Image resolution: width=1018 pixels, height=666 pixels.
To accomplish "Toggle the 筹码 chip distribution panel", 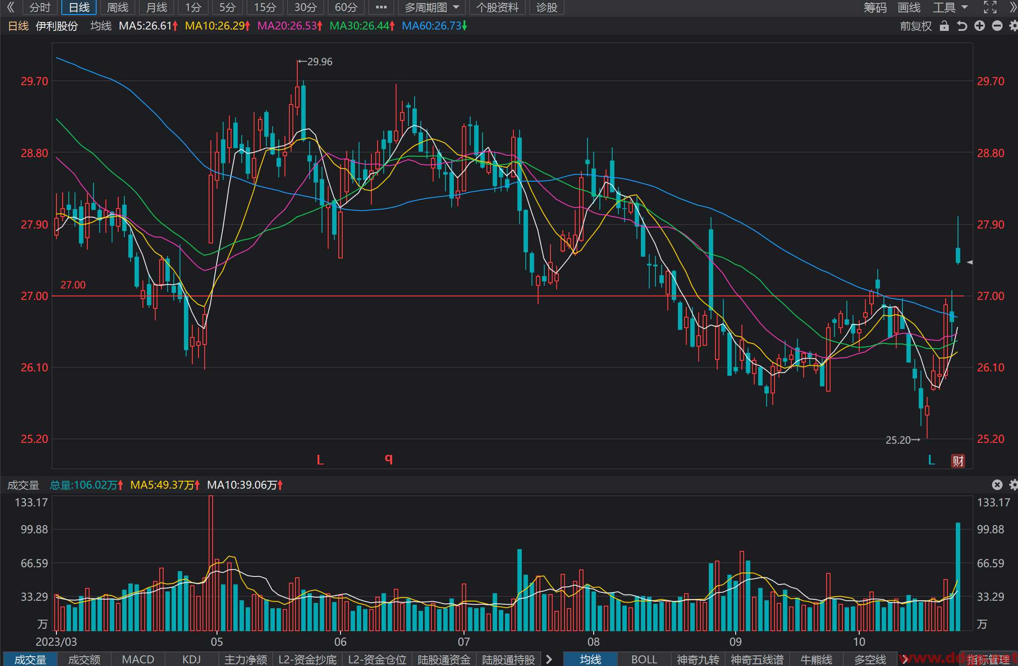I will click(x=875, y=7).
